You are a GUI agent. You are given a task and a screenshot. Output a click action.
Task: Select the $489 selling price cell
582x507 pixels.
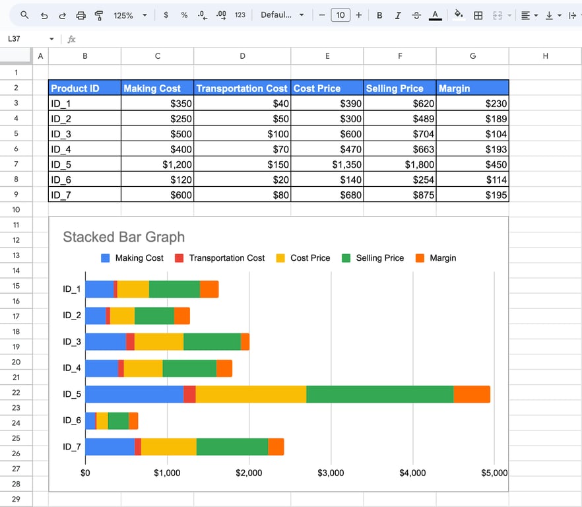(400, 118)
